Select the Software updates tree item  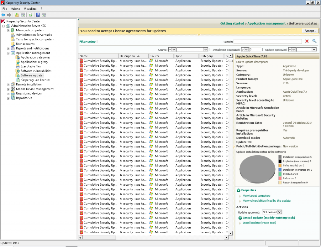(32, 75)
